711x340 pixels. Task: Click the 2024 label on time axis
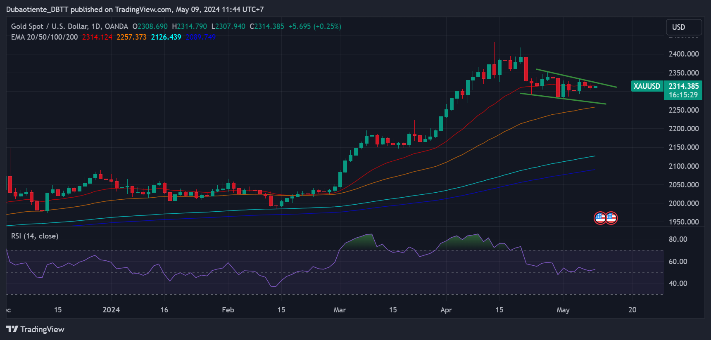(x=111, y=310)
